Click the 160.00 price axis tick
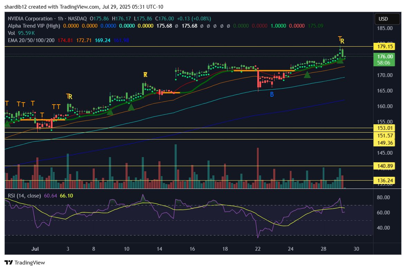Viewport: 406px width, 270px height. point(385,106)
